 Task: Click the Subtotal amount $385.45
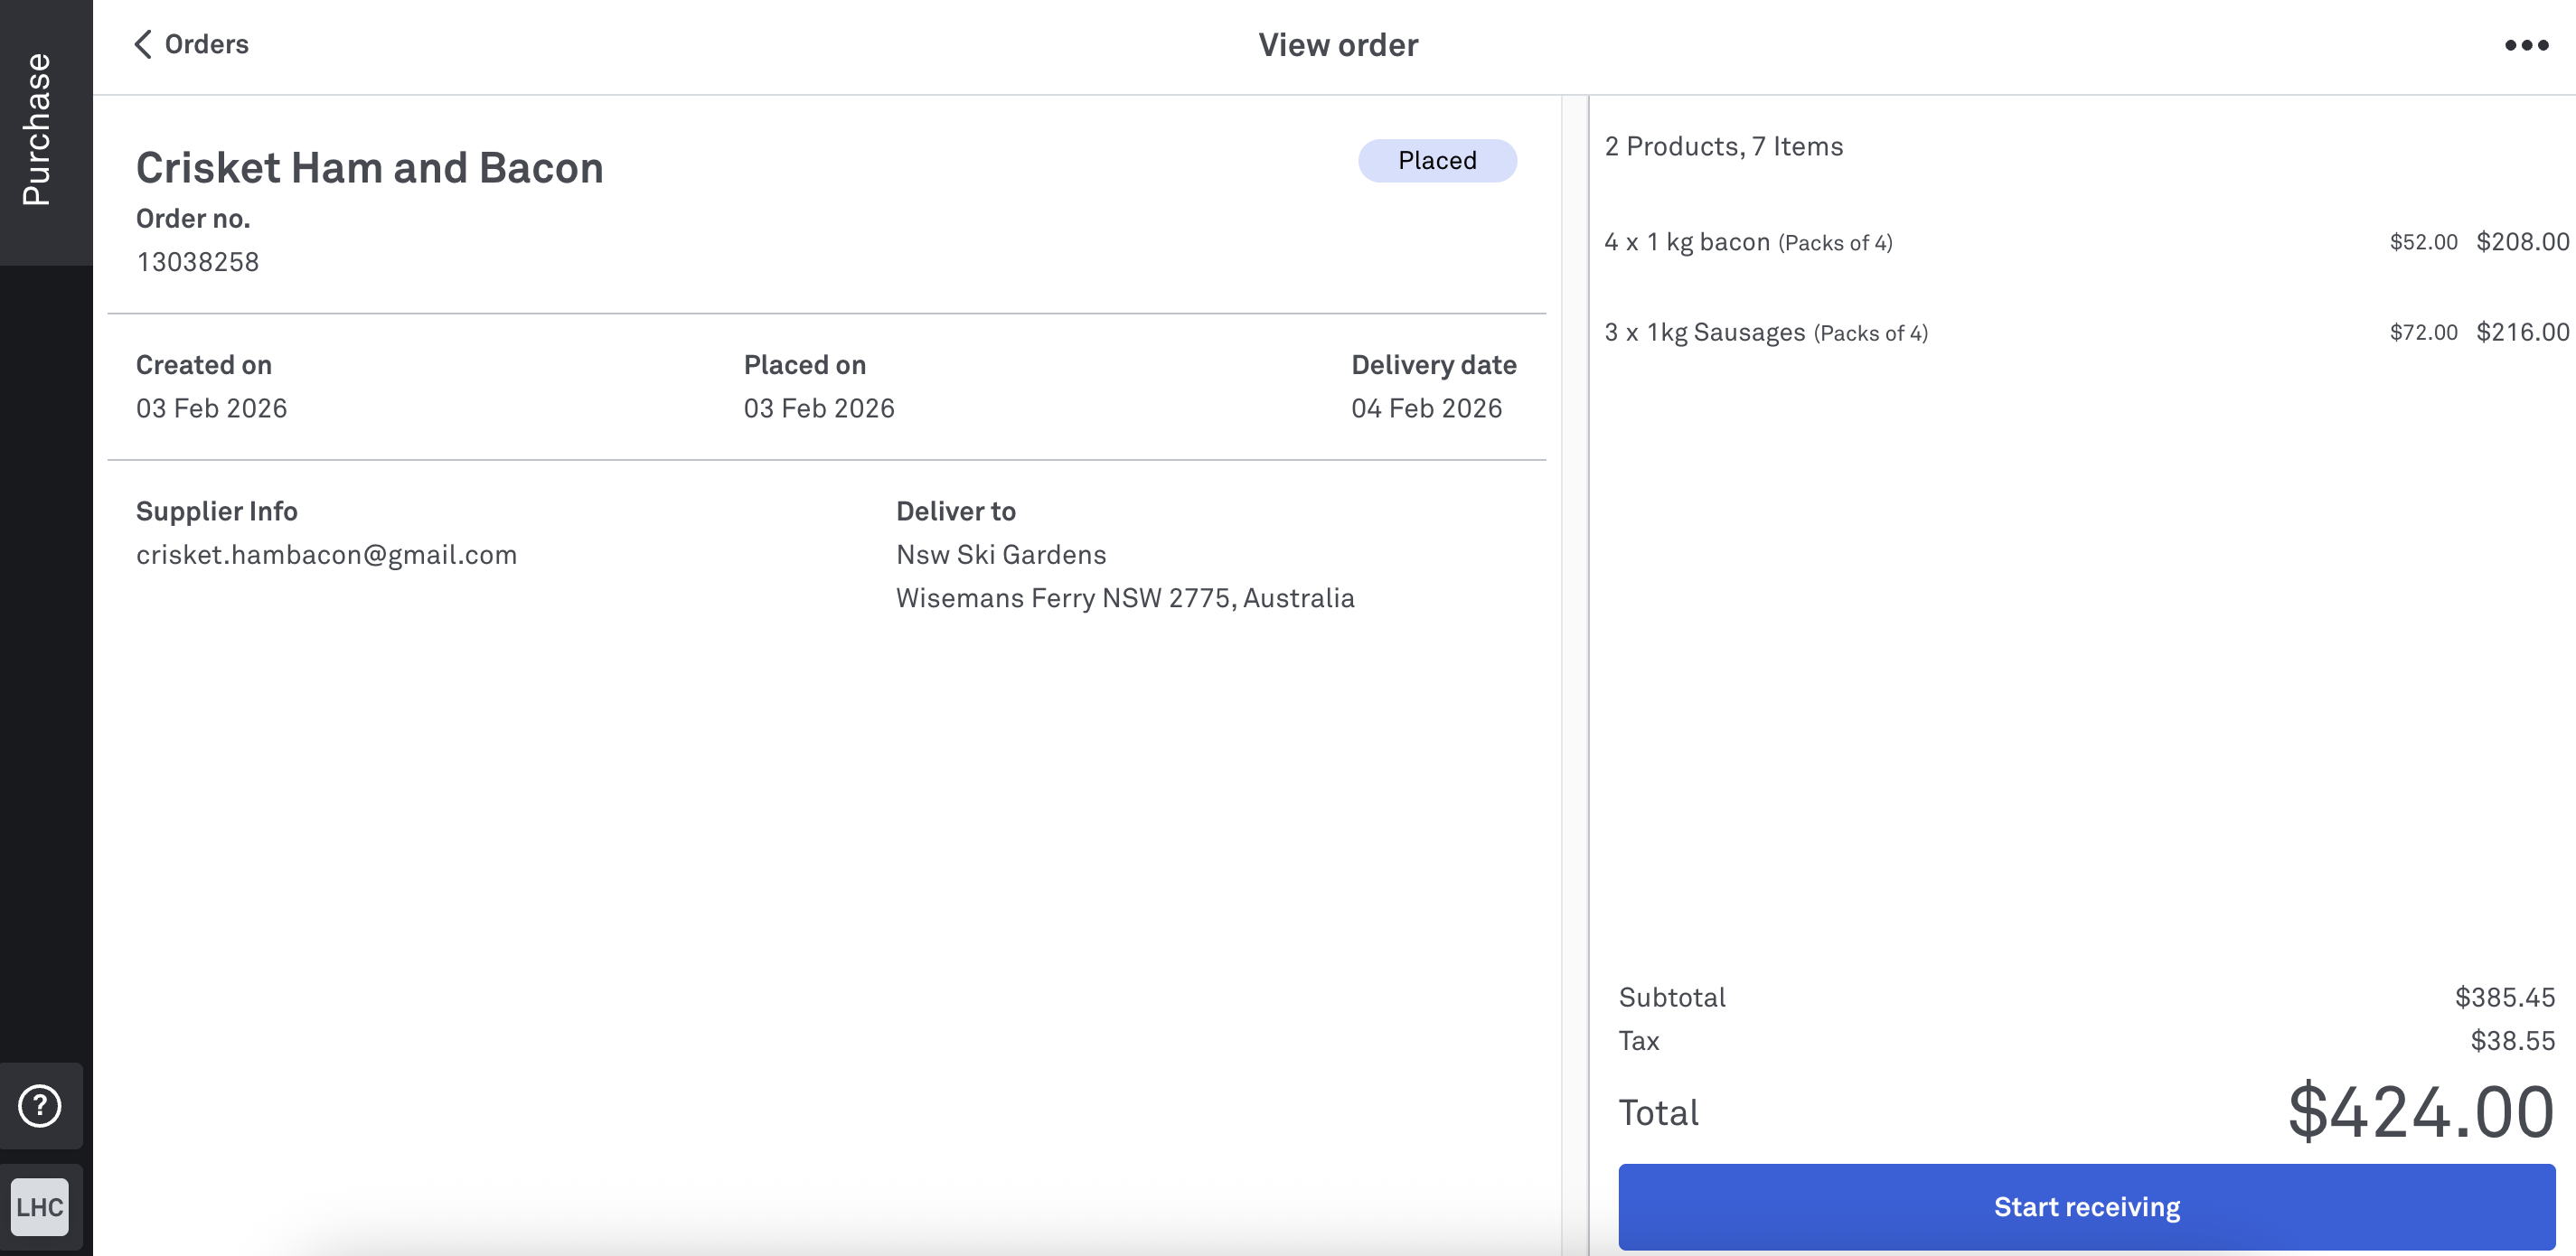tap(2504, 997)
